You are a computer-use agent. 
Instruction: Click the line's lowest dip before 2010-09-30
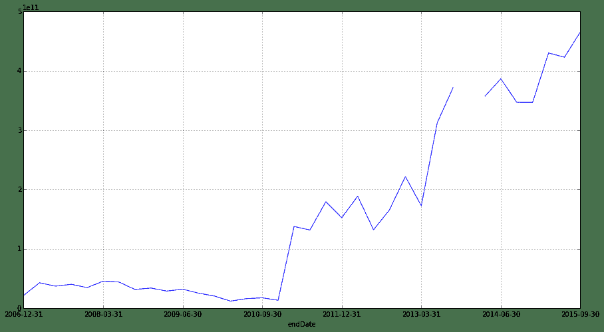tap(230, 301)
